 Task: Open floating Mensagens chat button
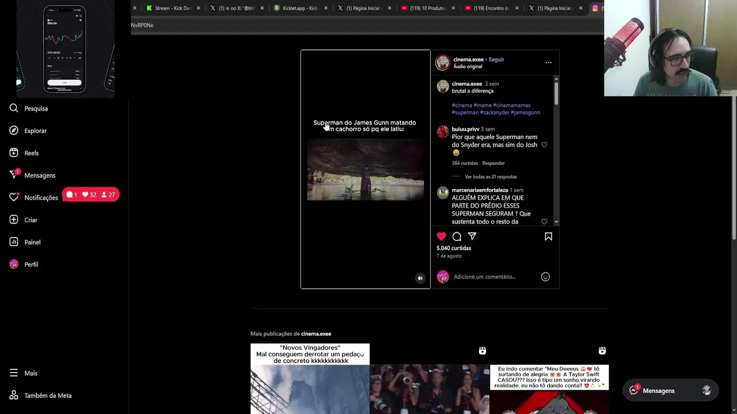[670, 390]
